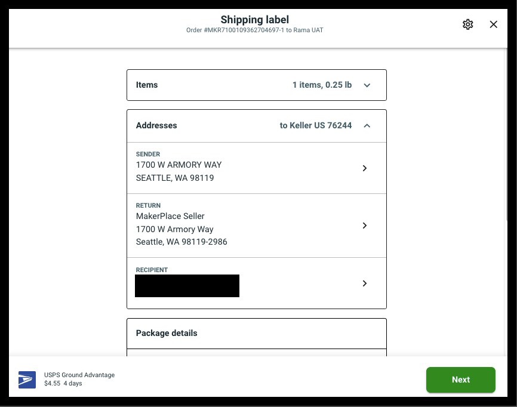The height and width of the screenshot is (407, 517).
Task: Open sender address editor via its arrow
Action: 365,168
